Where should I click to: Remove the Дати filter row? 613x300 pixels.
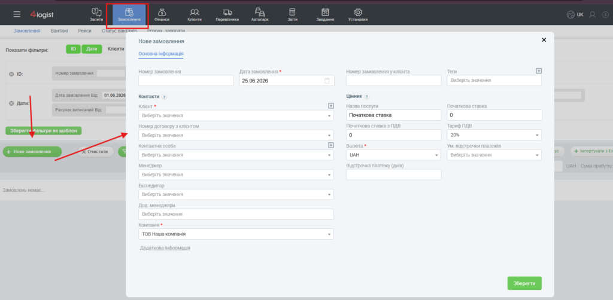11,103
